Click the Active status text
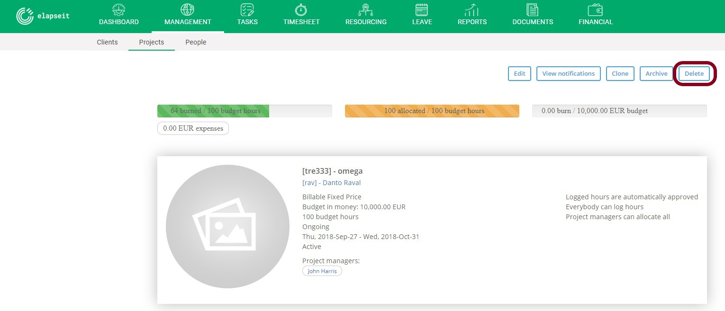 tap(312, 247)
